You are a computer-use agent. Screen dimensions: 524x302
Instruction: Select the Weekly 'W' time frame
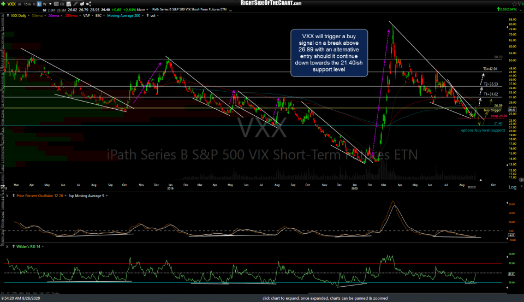pyautogui.click(x=44, y=4)
